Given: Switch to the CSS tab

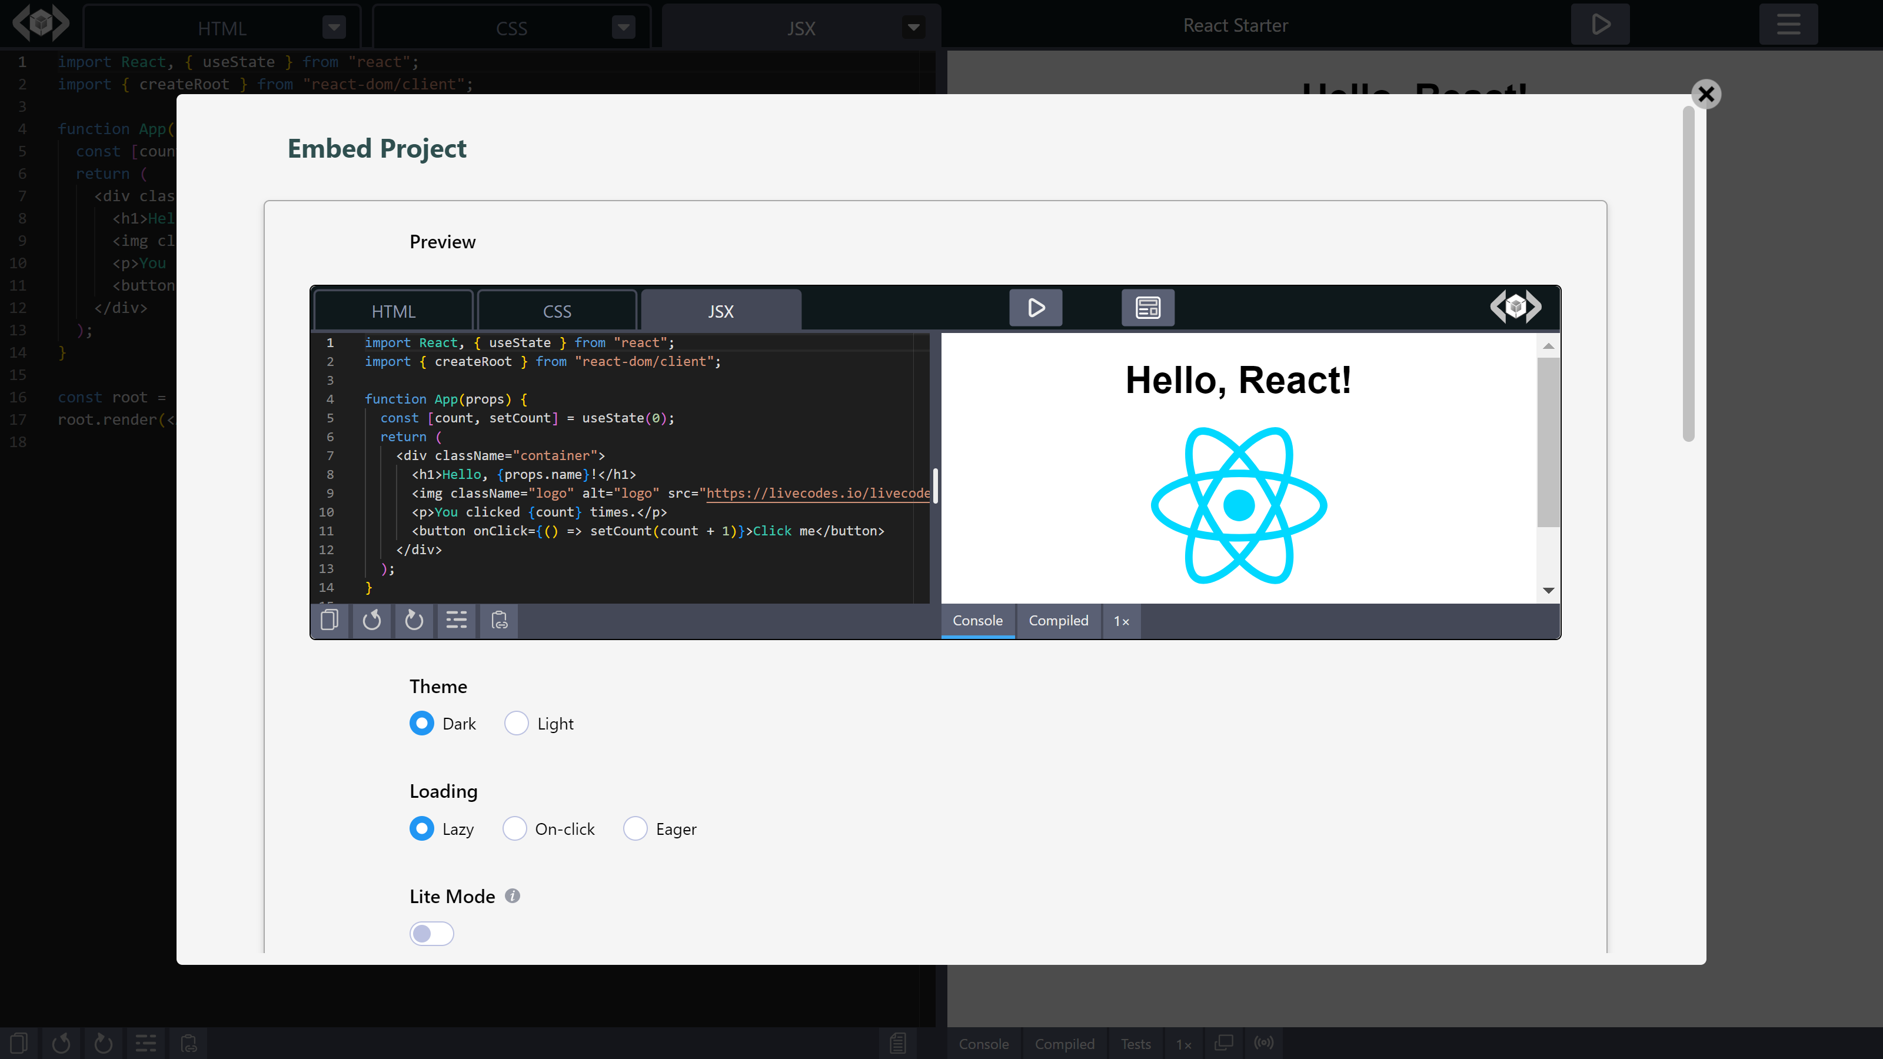Looking at the screenshot, I should (557, 310).
